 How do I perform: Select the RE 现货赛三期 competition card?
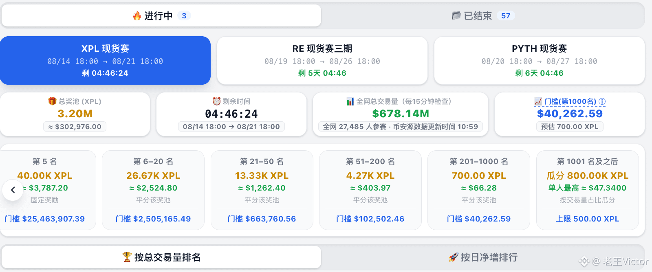[x=322, y=60]
